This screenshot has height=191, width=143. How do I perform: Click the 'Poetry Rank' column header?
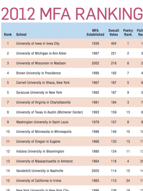(128, 32)
